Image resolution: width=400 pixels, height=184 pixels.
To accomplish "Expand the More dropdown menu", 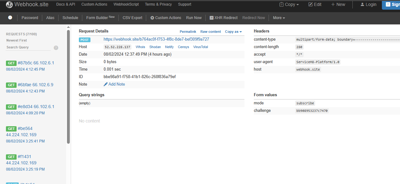I will pos(279,18).
